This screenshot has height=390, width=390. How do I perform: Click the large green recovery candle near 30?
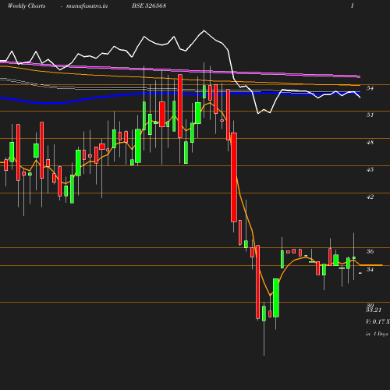point(276,298)
